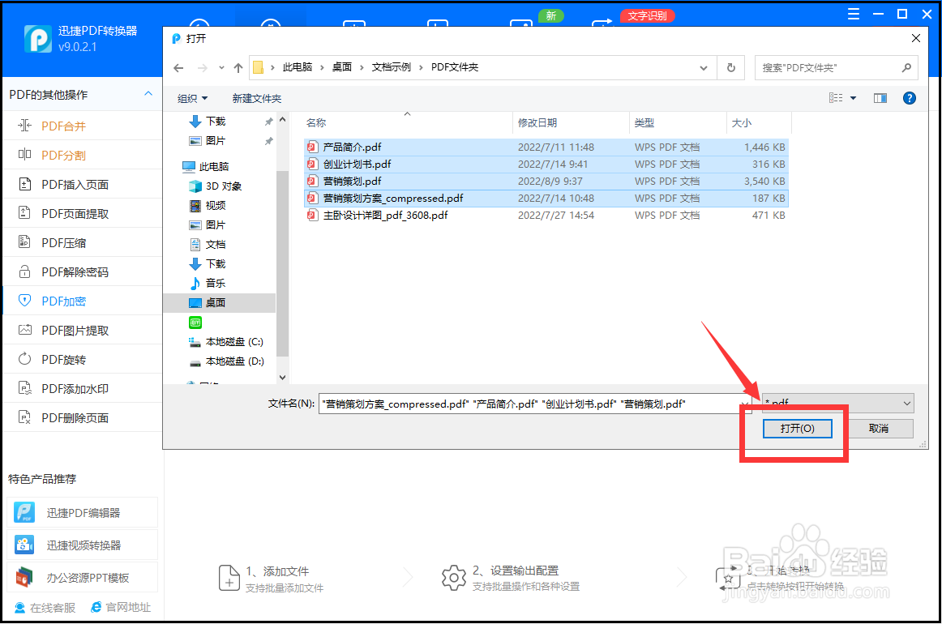Viewport: 942px width, 624px height.
Task: Select file 创业计划书.pdf
Action: pyautogui.click(x=546, y=164)
